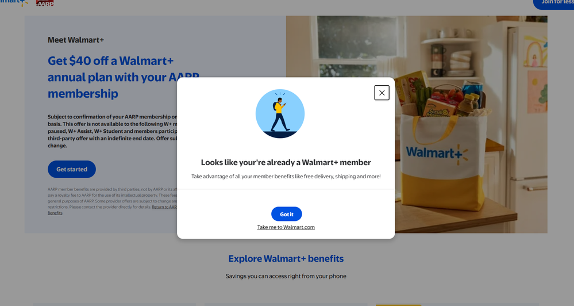Image resolution: width=574 pixels, height=306 pixels.
Task: Click the stacked bowls on kitchen shelf
Action: [x=460, y=60]
